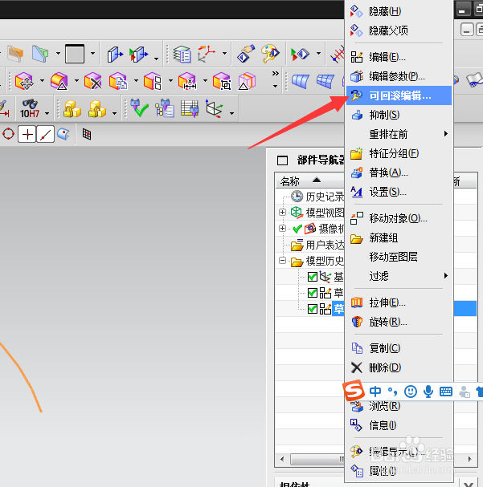Open dropdown next to the gray rectangle icon
Viewport: 483px width, 487px height.
(x=92, y=54)
